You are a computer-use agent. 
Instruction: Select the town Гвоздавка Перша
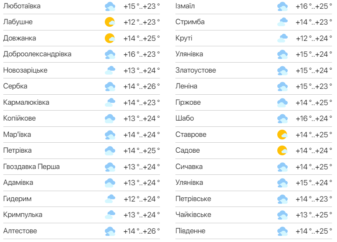30,166
